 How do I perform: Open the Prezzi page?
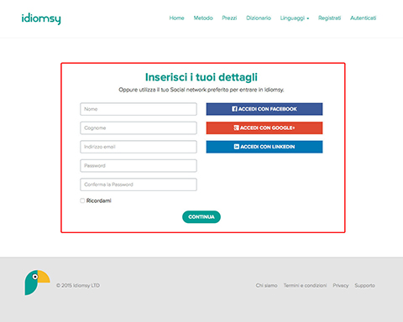pos(229,18)
